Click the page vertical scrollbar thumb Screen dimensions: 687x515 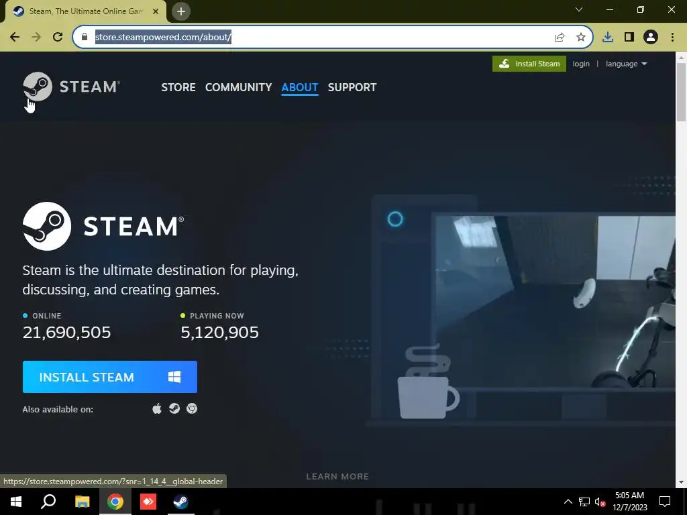682,92
